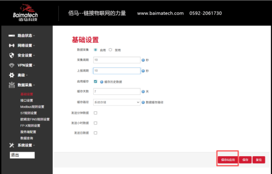Image resolution: width=272 pixels, height=174 pixels.
Task: Open FP-X规则设置 in the sidebar
Action: pyautogui.click(x=30, y=126)
